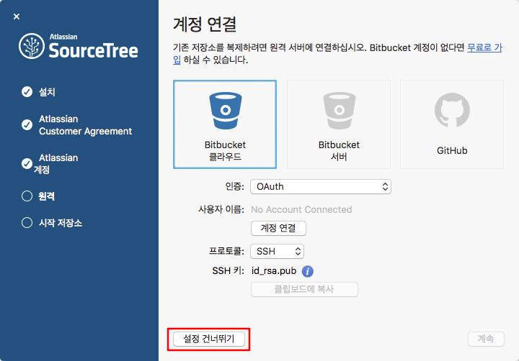Image resolution: width=519 pixels, height=361 pixels.
Task: Click the Atlassian Customer Agreement step label
Action: pyautogui.click(x=85, y=125)
